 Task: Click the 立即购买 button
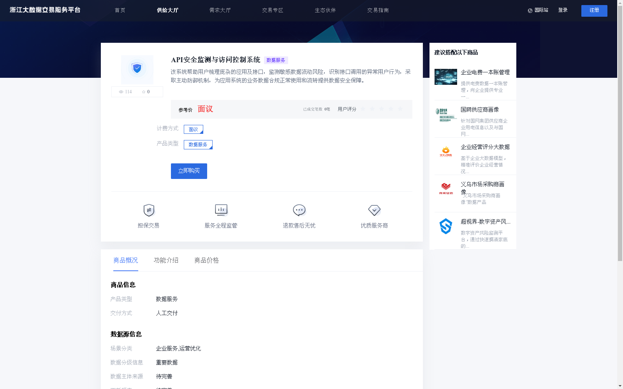[x=189, y=171]
